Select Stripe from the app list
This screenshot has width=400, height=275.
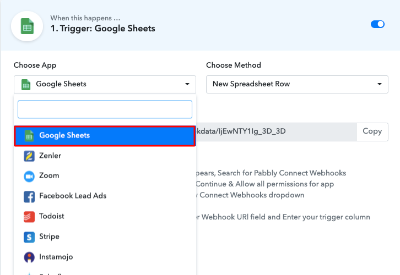tap(105, 237)
